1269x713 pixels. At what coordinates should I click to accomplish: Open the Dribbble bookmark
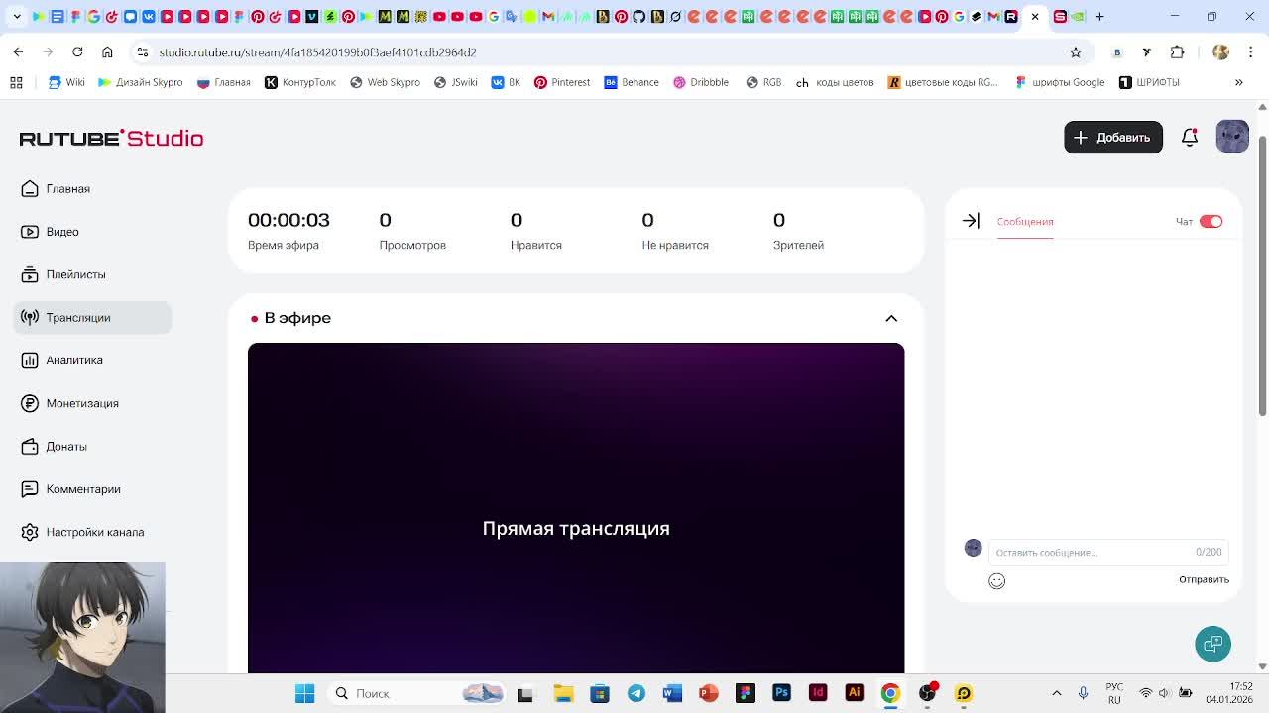(x=701, y=82)
